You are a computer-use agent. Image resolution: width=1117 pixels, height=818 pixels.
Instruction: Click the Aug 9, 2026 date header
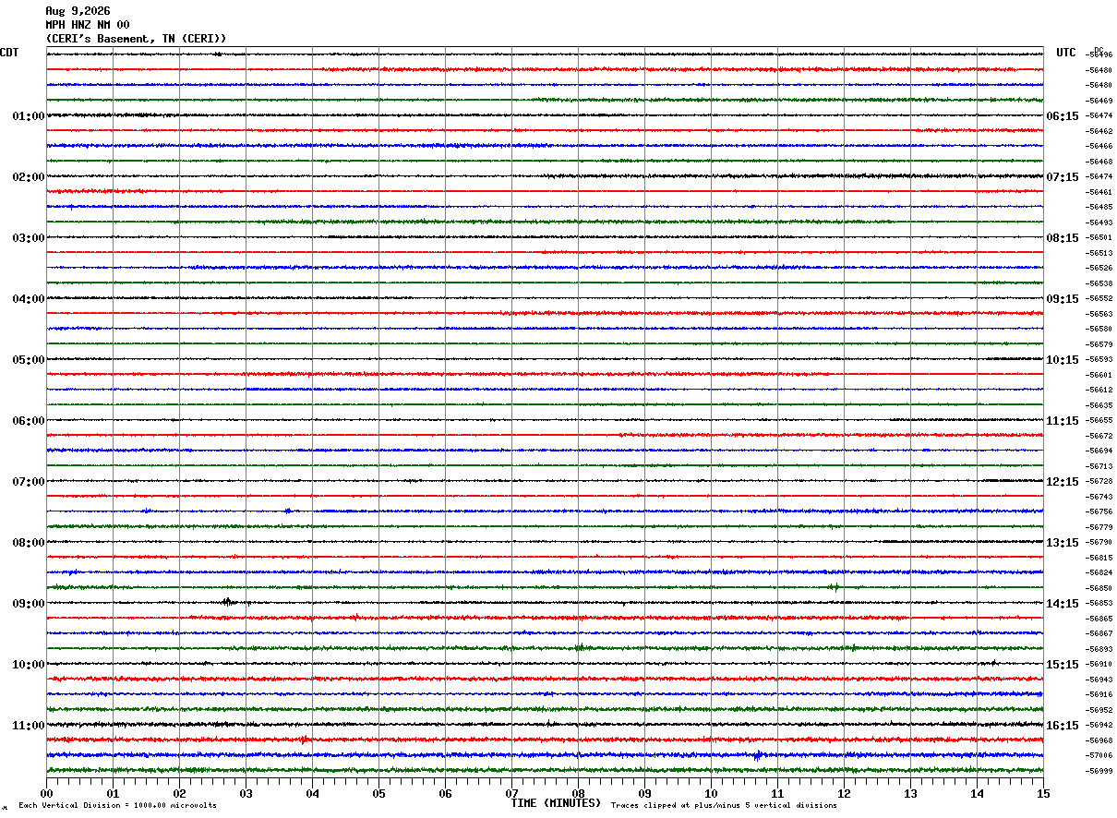pyautogui.click(x=78, y=11)
